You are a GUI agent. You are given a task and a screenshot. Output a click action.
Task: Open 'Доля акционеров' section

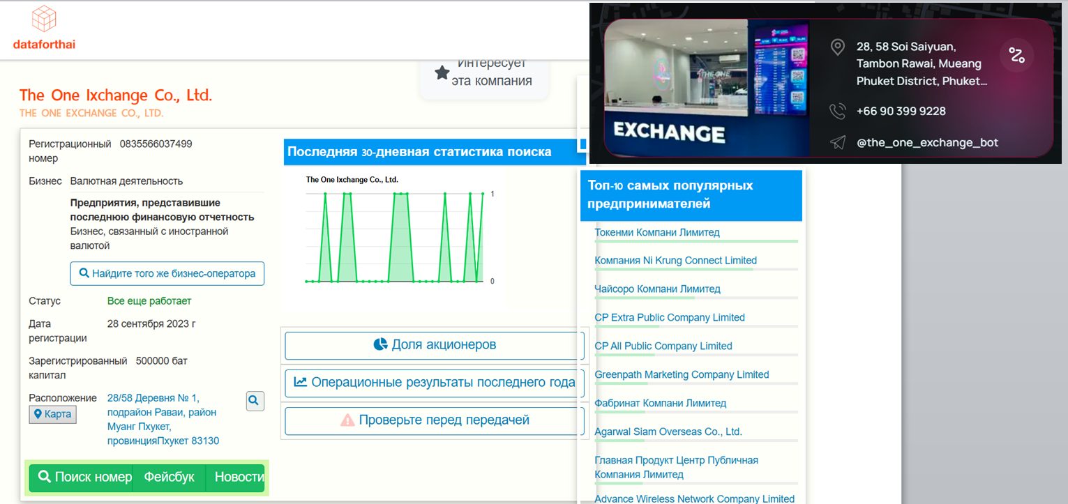click(x=435, y=345)
